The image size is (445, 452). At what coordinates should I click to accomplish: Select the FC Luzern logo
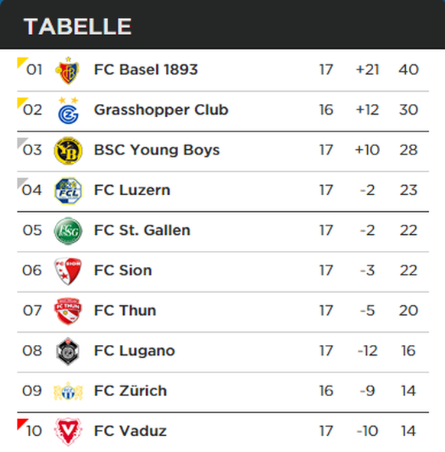pos(68,191)
